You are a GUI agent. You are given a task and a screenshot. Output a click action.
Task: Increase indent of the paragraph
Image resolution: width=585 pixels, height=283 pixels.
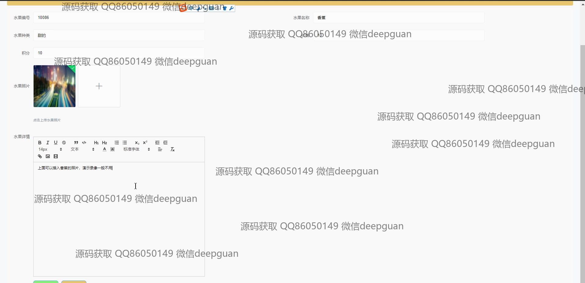tap(165, 142)
